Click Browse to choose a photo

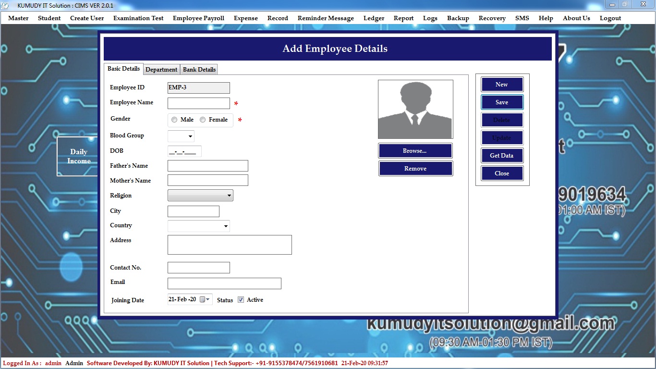click(x=415, y=151)
